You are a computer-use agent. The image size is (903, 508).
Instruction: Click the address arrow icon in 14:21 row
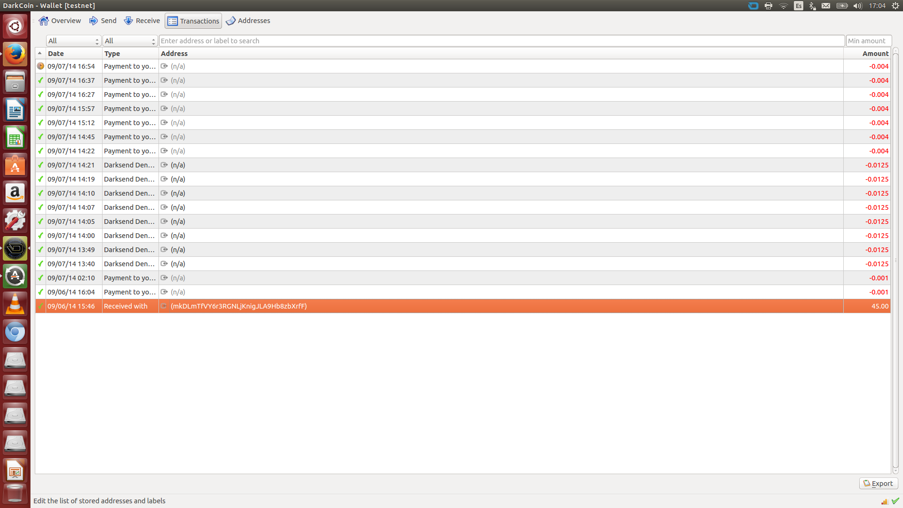(164, 165)
